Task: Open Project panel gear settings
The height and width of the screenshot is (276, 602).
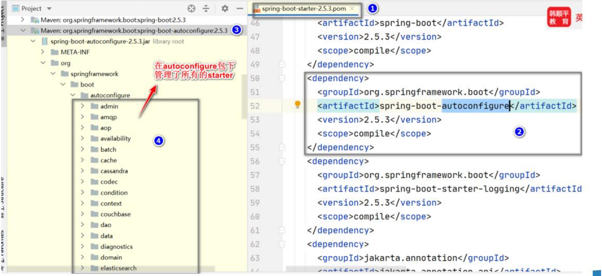Action: click(225, 8)
